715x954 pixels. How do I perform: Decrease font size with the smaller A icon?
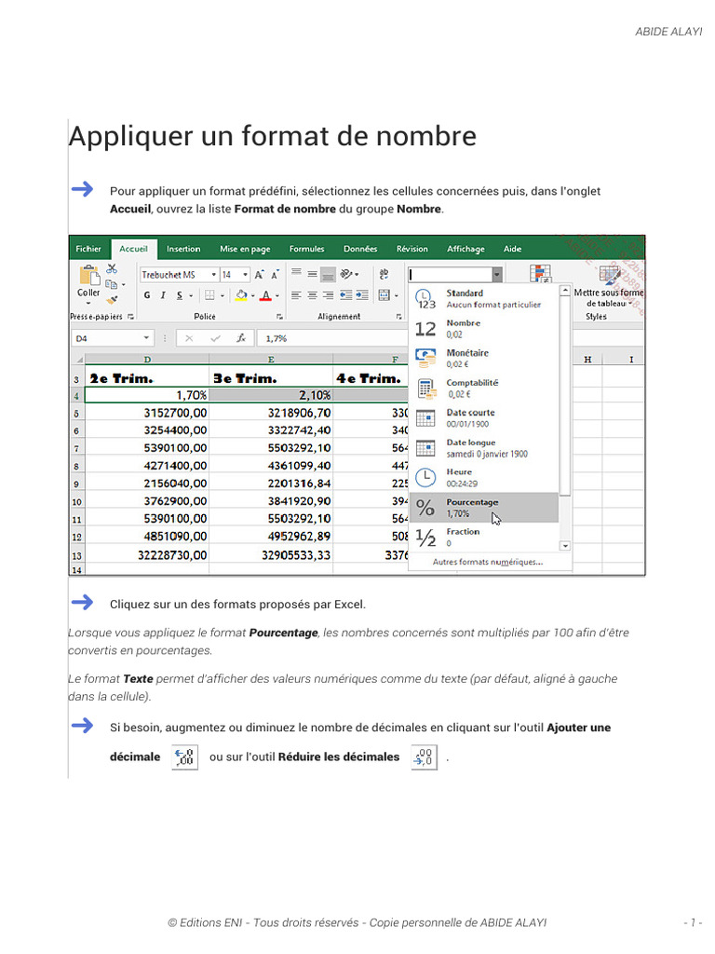click(x=275, y=275)
